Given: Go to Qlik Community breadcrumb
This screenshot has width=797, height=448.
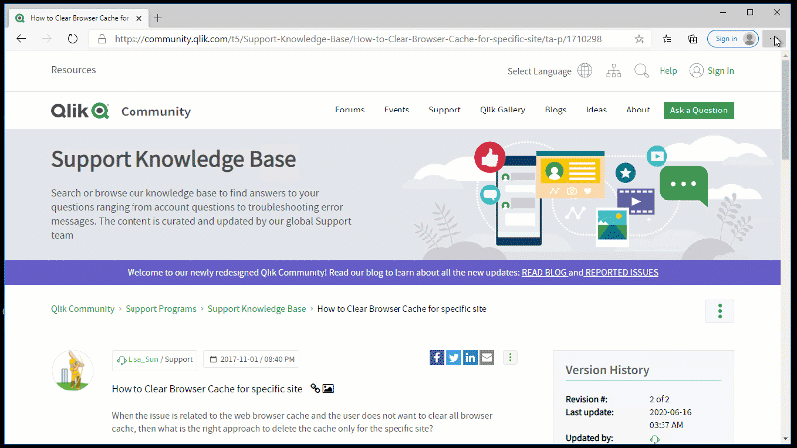Looking at the screenshot, I should tap(83, 309).
